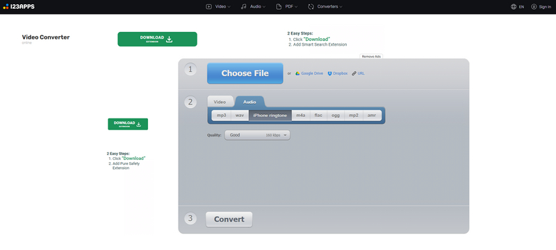556x250 pixels.
Task: Click the large green Download Extension banner
Action: tap(157, 39)
